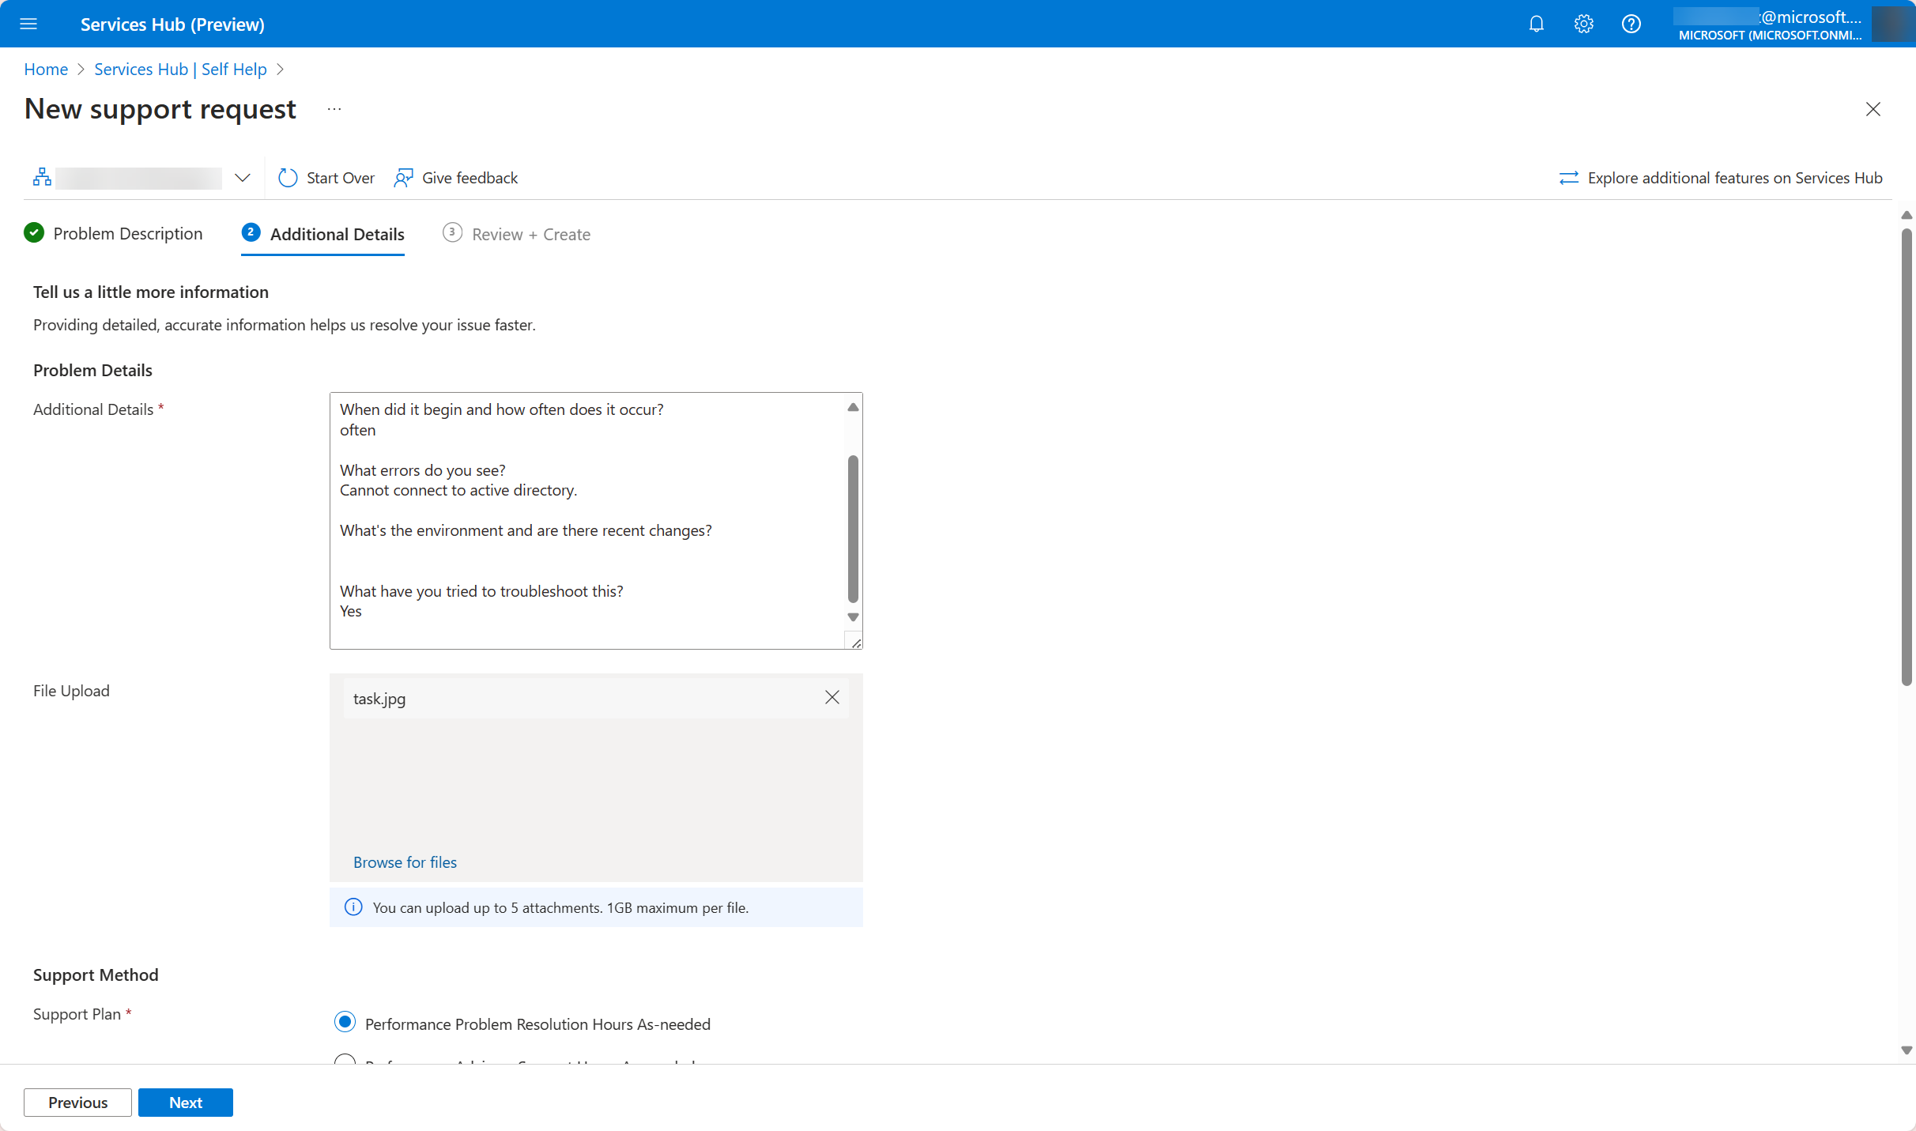
Task: Click the Next button
Action: [186, 1102]
